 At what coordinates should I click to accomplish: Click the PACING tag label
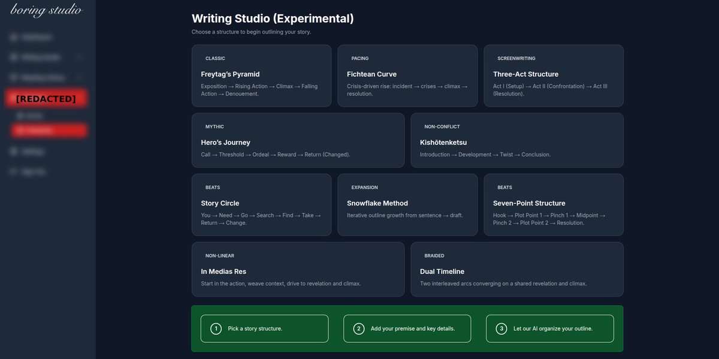(x=360, y=59)
